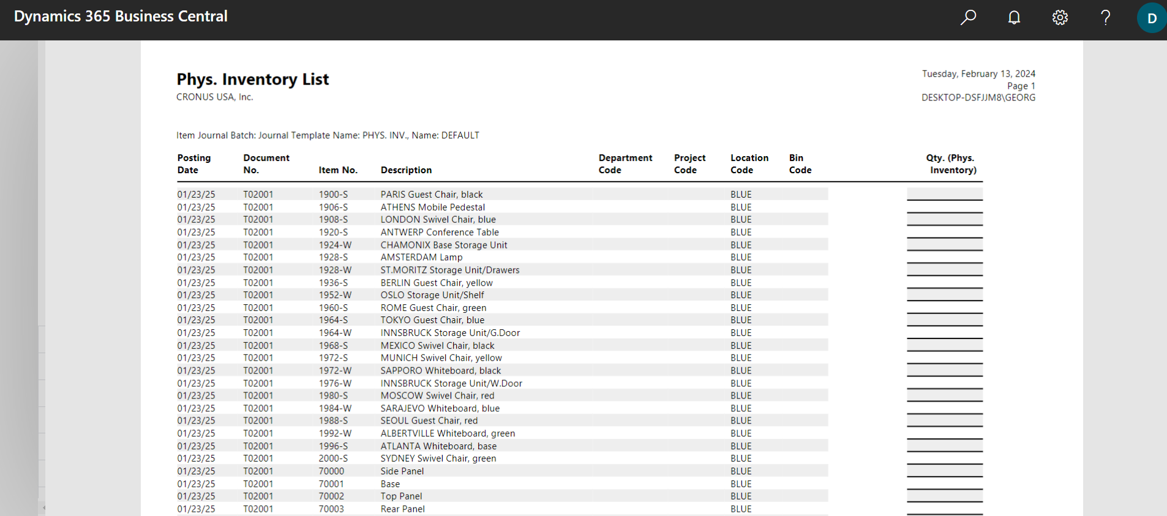Click the Page 1 label
Viewport: 1167px width, 516px height.
click(1021, 86)
